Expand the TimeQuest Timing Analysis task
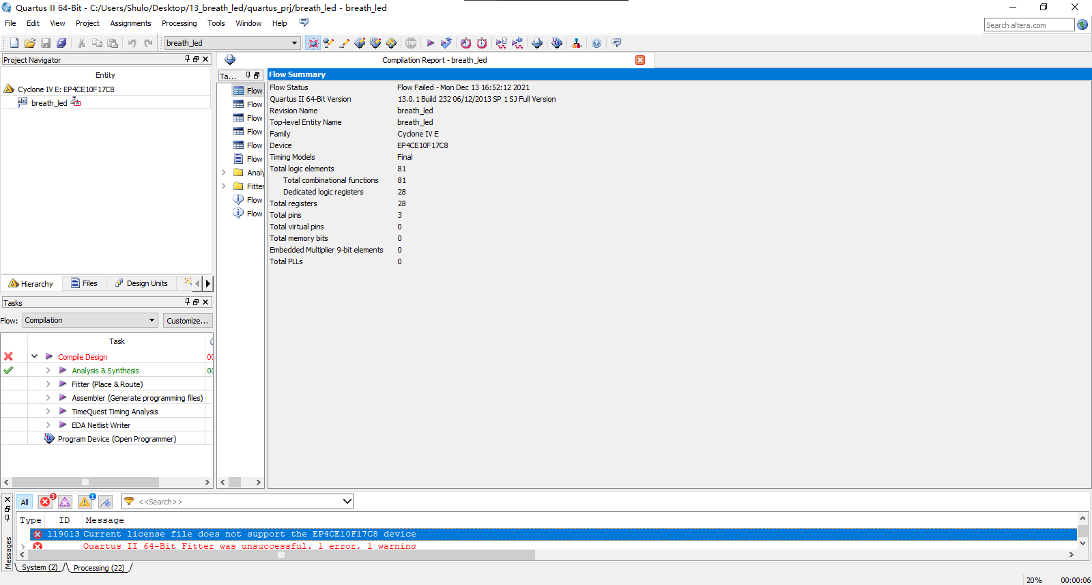 (x=48, y=411)
